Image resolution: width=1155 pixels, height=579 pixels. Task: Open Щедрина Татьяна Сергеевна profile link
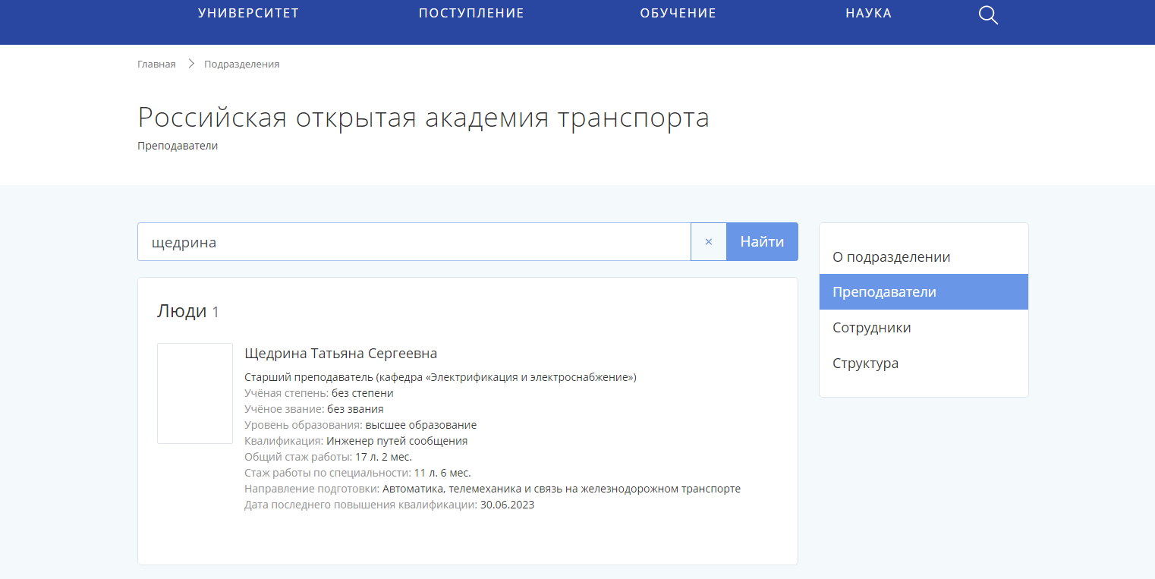click(x=341, y=354)
